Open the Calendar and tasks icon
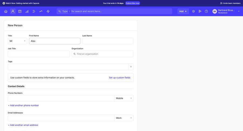The height and width of the screenshot is (131, 243). point(20,11)
